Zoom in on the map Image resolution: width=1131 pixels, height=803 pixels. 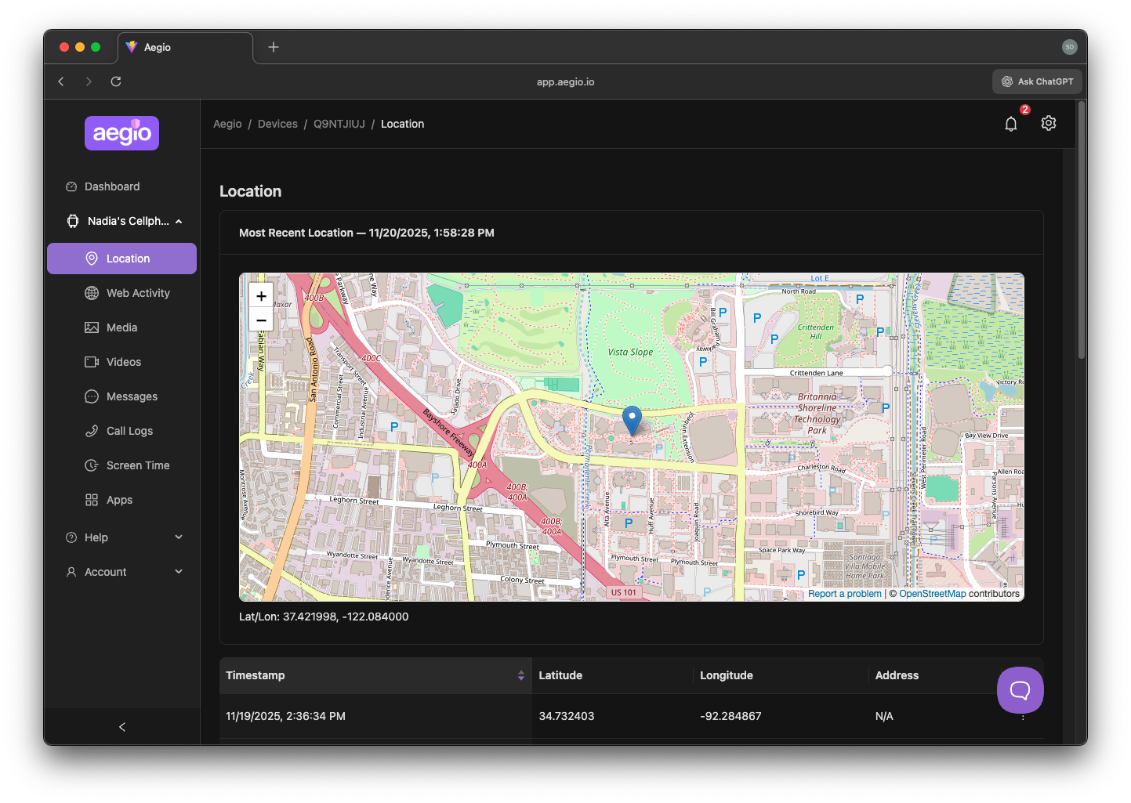coord(261,296)
